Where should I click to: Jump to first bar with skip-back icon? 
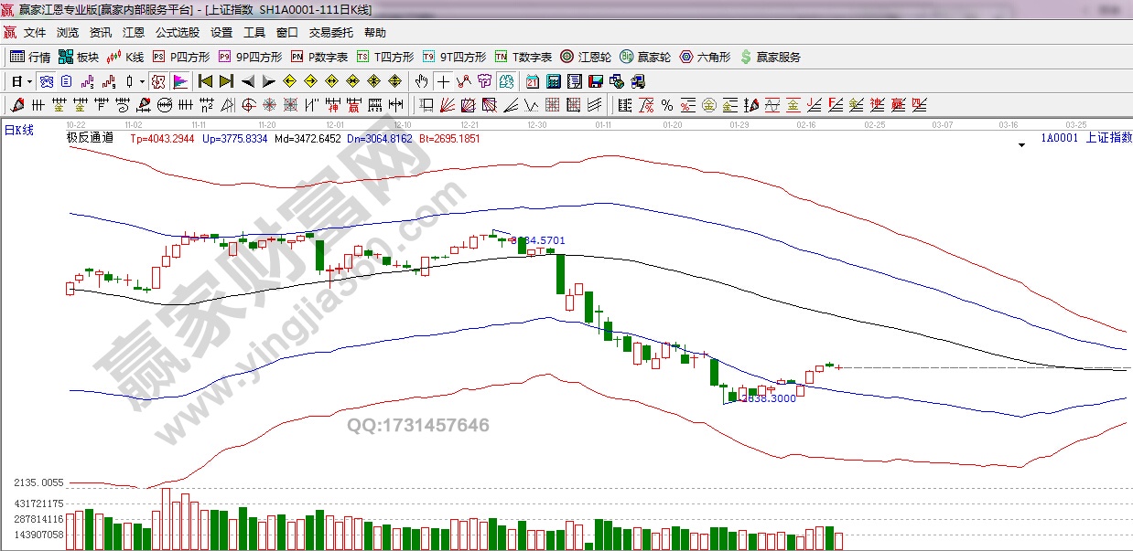point(206,81)
